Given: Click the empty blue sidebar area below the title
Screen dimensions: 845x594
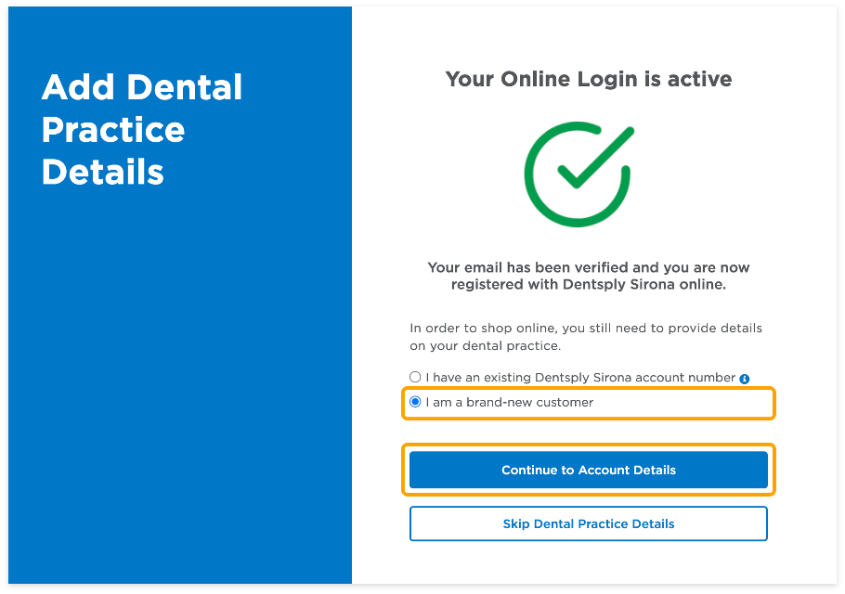Looking at the screenshot, I should (180, 390).
